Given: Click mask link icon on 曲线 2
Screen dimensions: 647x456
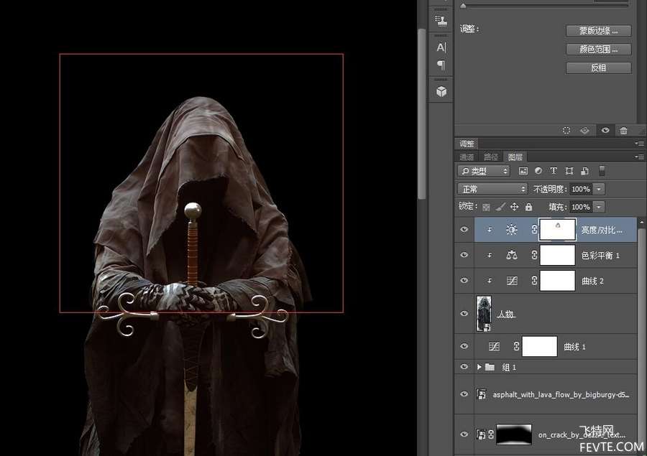Looking at the screenshot, I should 534,281.
